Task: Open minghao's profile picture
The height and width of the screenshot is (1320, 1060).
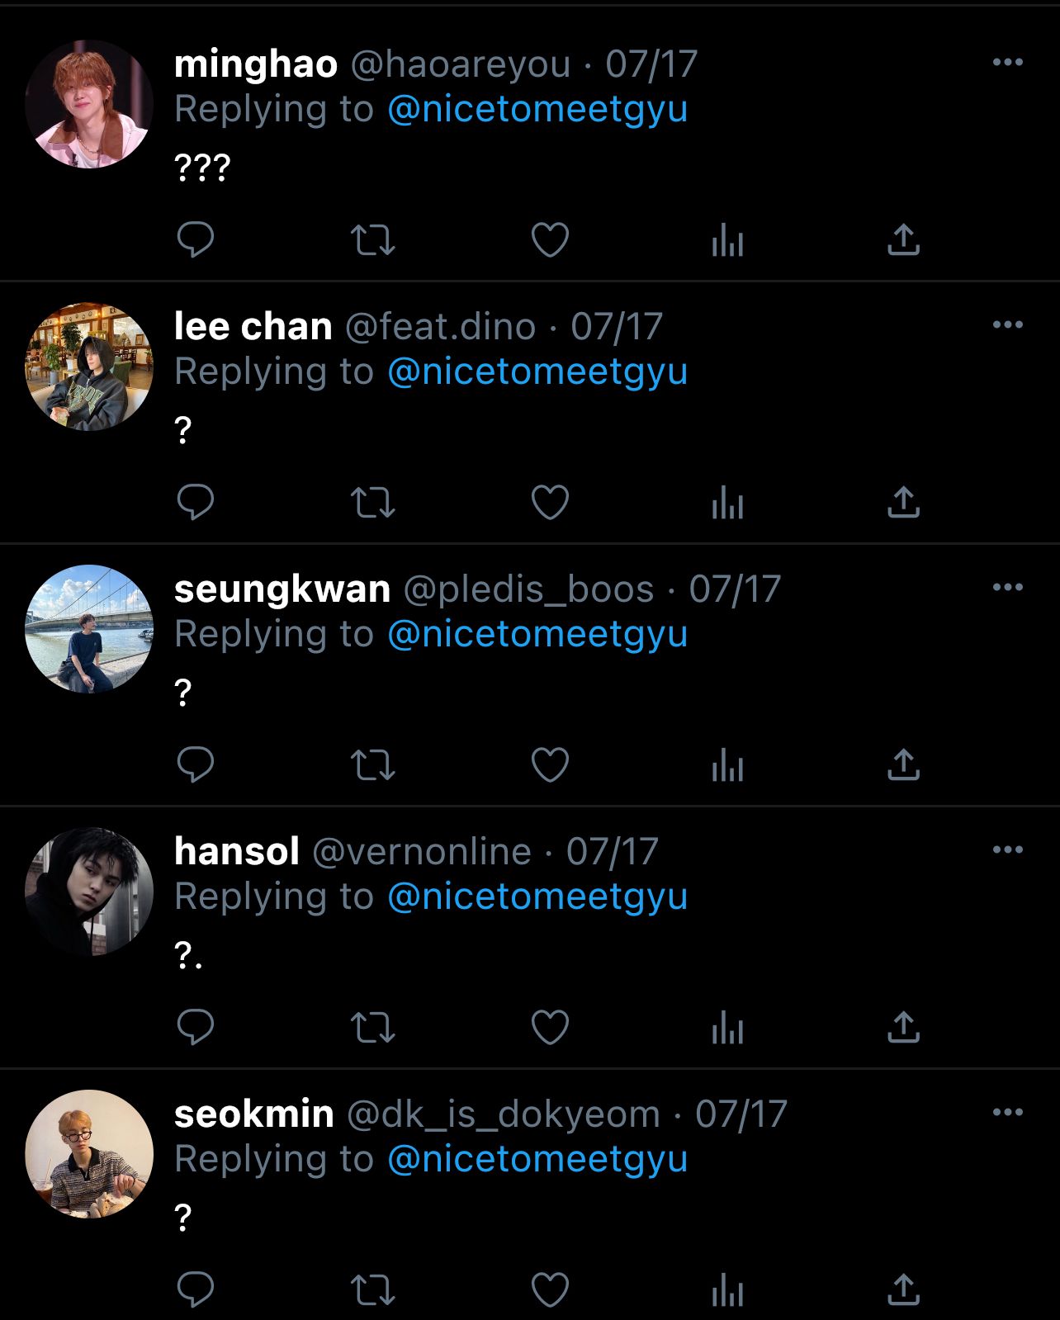Action: click(89, 104)
